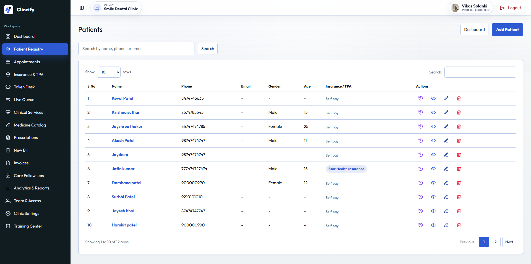Open the rows-per-page dropdown
Screen dimensions: 531x264
tap(109, 72)
